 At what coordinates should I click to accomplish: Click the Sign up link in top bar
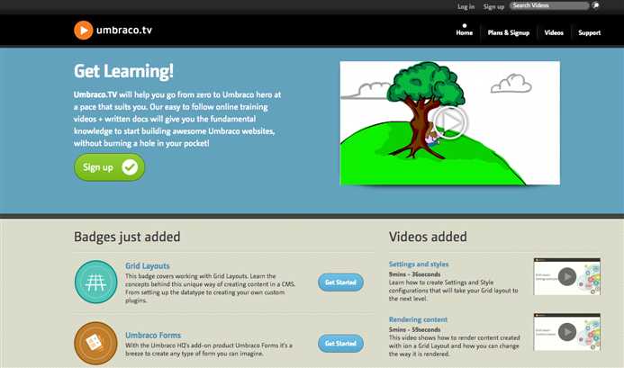click(x=493, y=6)
